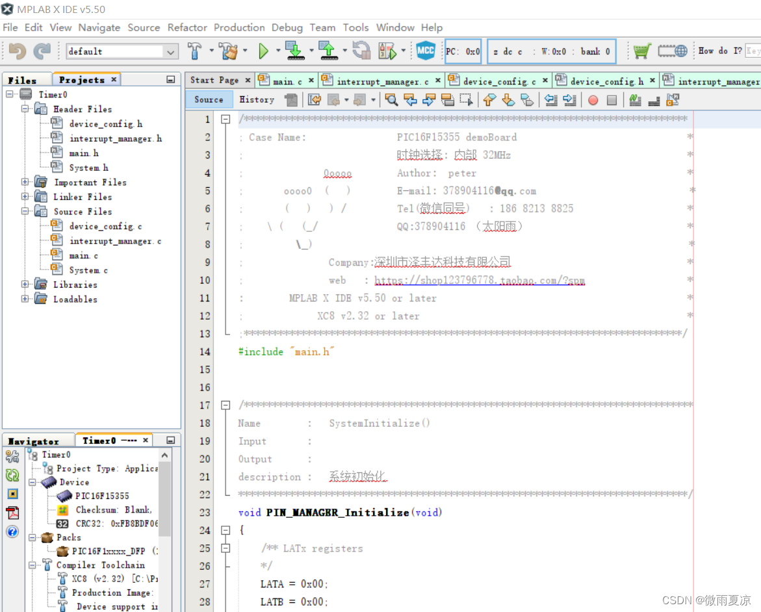The image size is (761, 612).
Task: Click the Clean and Build broom icon
Action: tap(228, 51)
